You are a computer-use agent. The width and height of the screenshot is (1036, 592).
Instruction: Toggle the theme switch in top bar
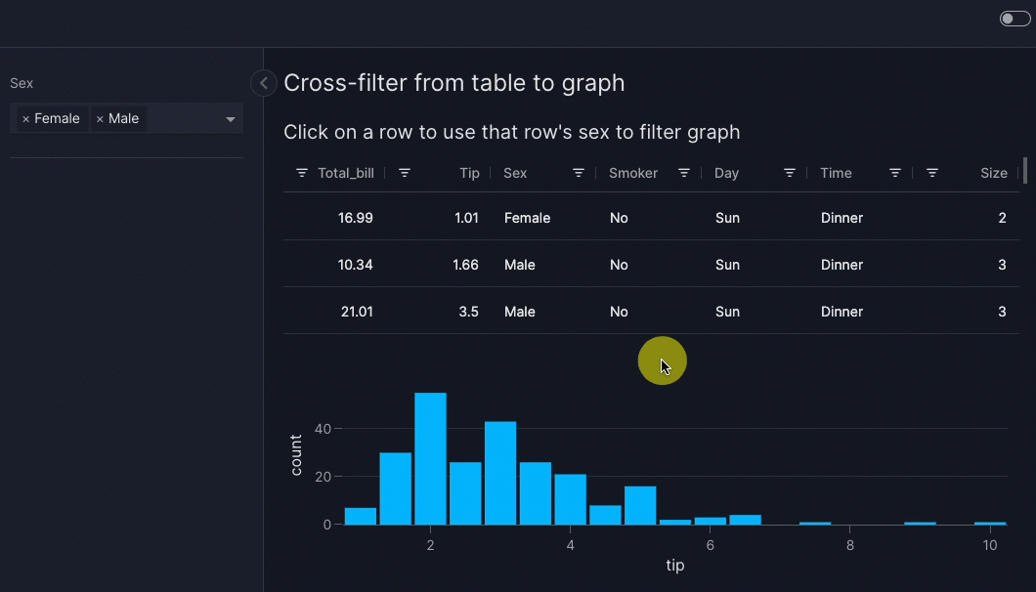click(1014, 19)
